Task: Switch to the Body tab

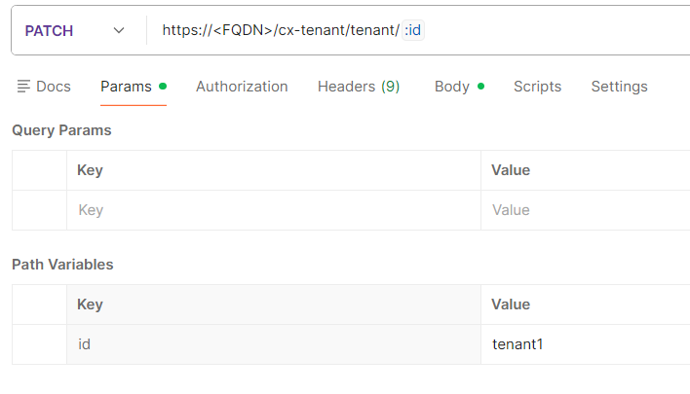Action: click(452, 87)
